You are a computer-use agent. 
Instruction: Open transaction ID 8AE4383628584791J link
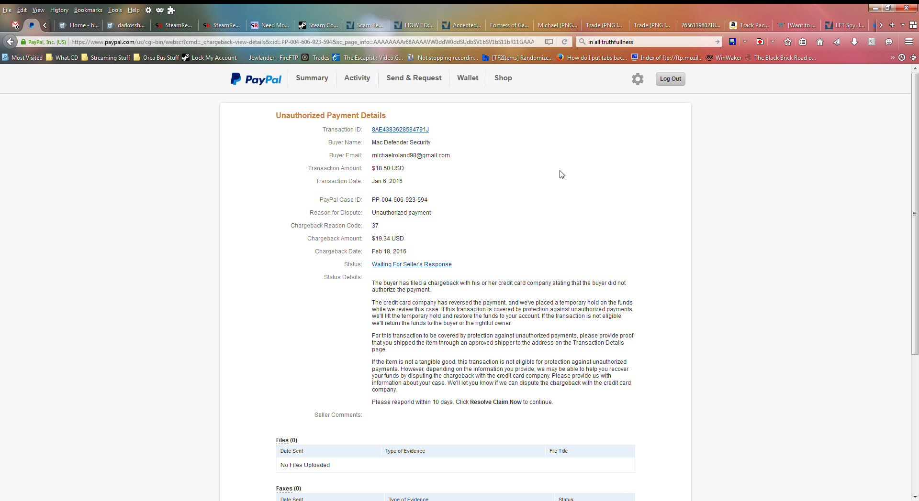(x=400, y=130)
